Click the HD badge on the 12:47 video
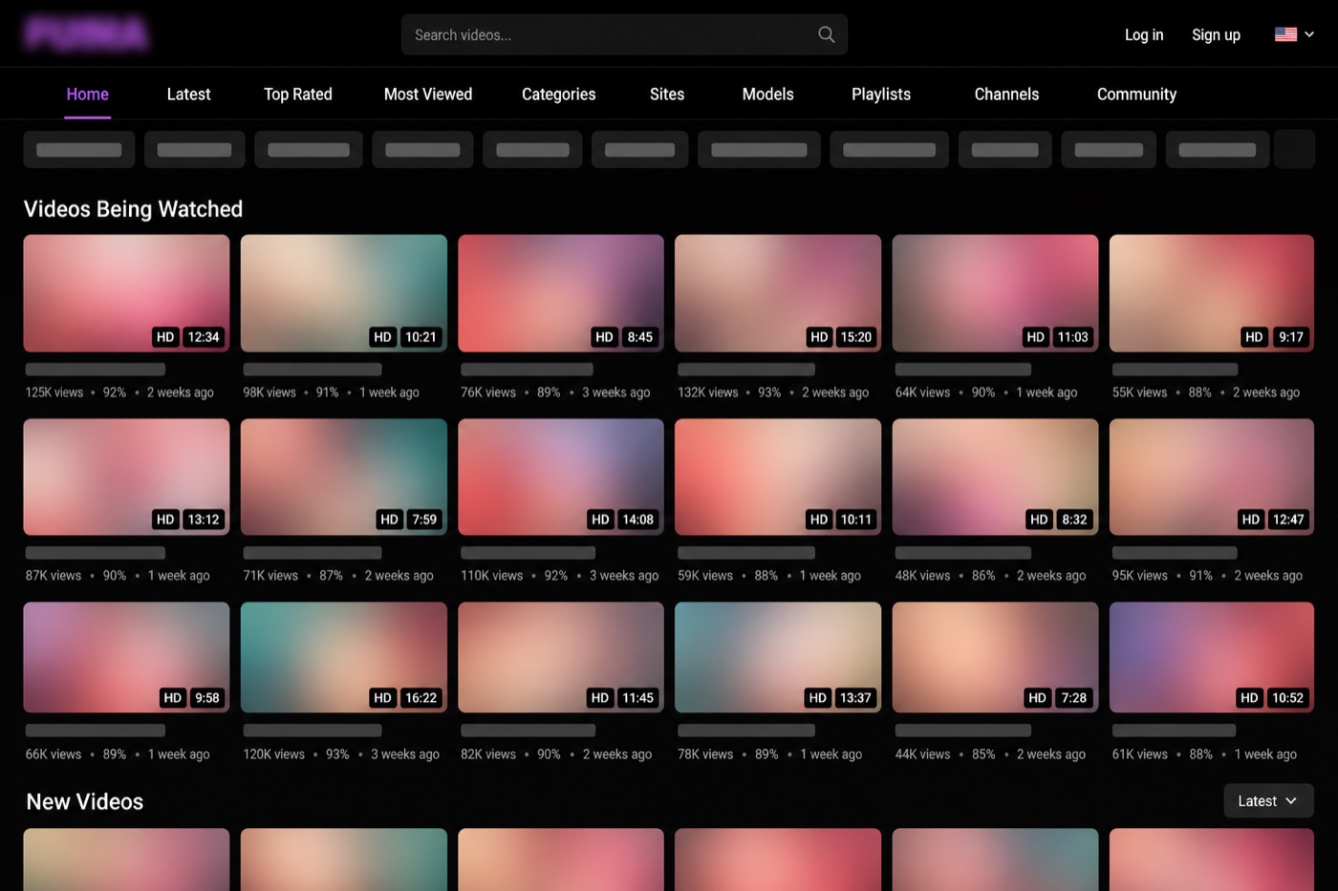 click(x=1251, y=520)
